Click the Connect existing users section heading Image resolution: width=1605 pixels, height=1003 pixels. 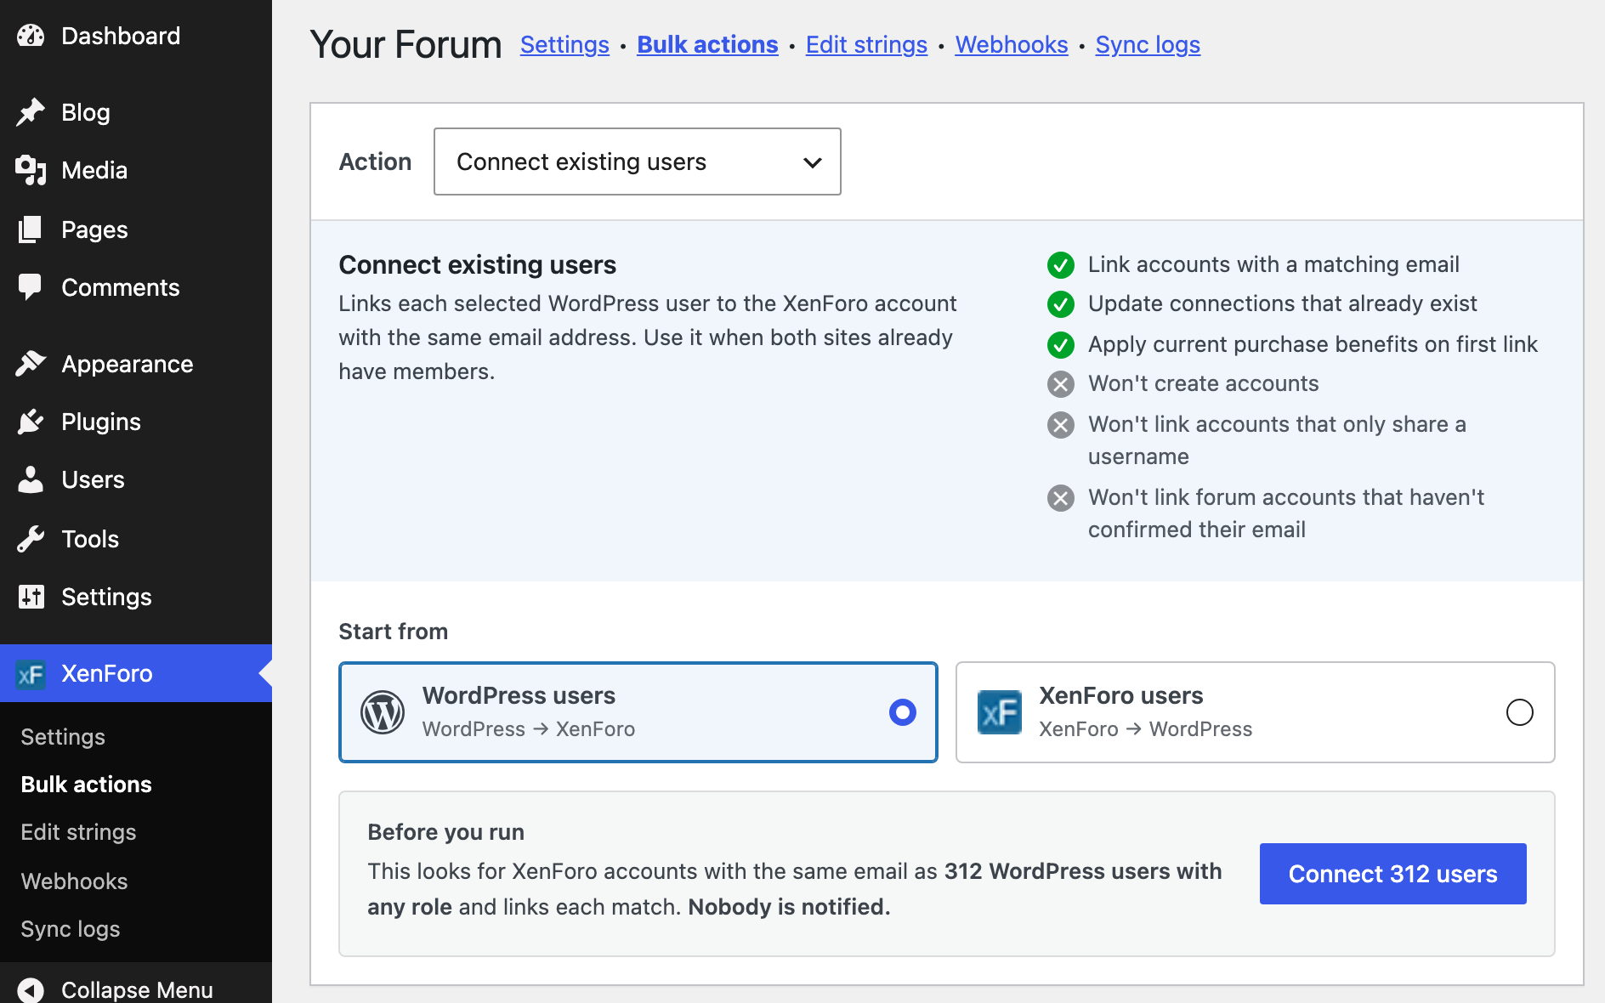coord(477,265)
